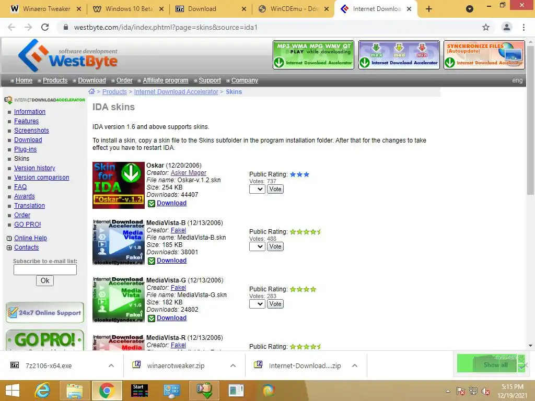Expand options for Internet-Download zip download
Viewport: 535px width, 401px height.
(355, 365)
